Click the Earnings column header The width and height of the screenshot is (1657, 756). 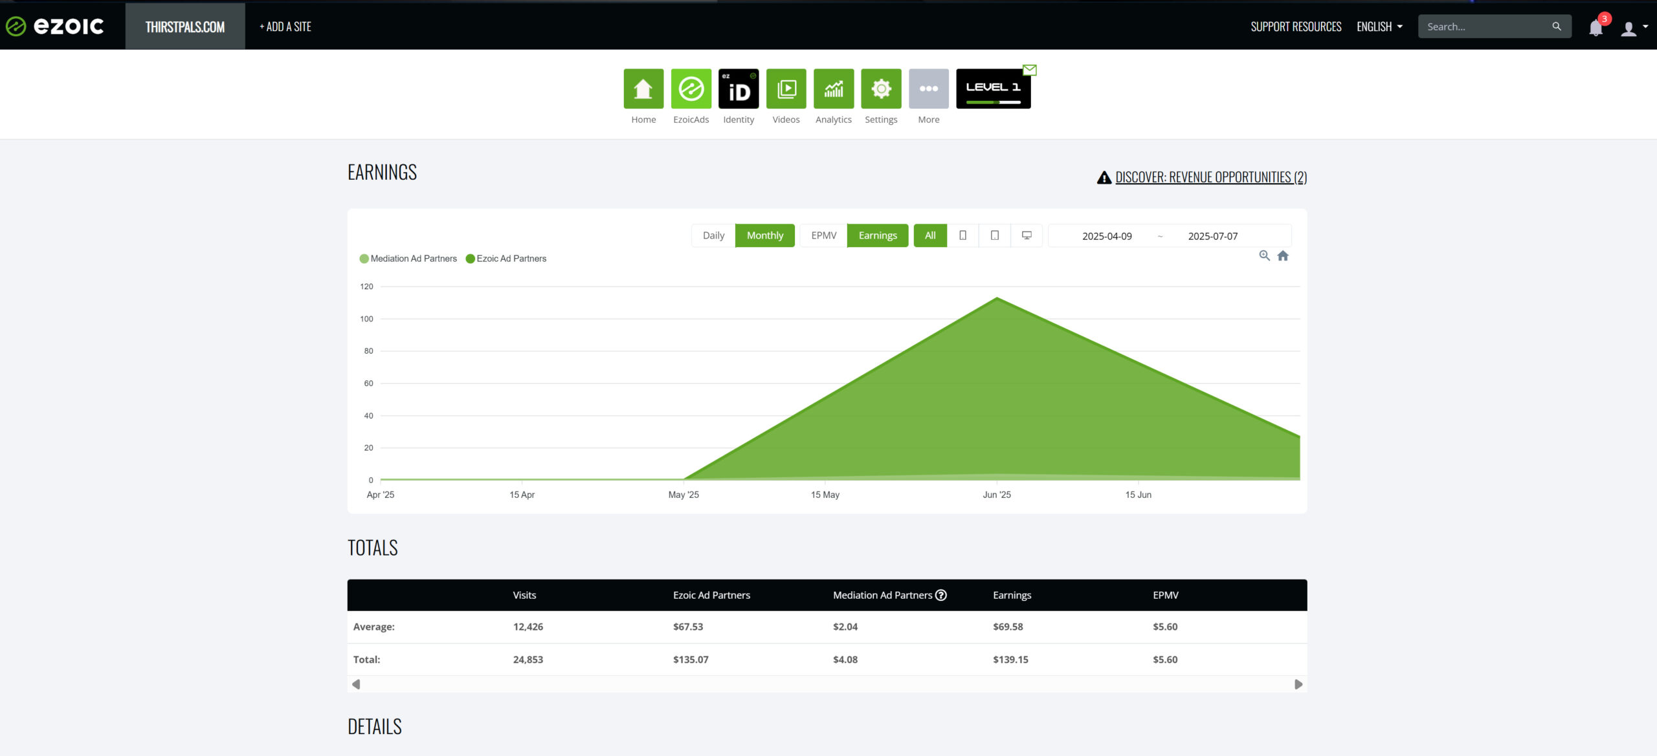pyautogui.click(x=1012, y=595)
